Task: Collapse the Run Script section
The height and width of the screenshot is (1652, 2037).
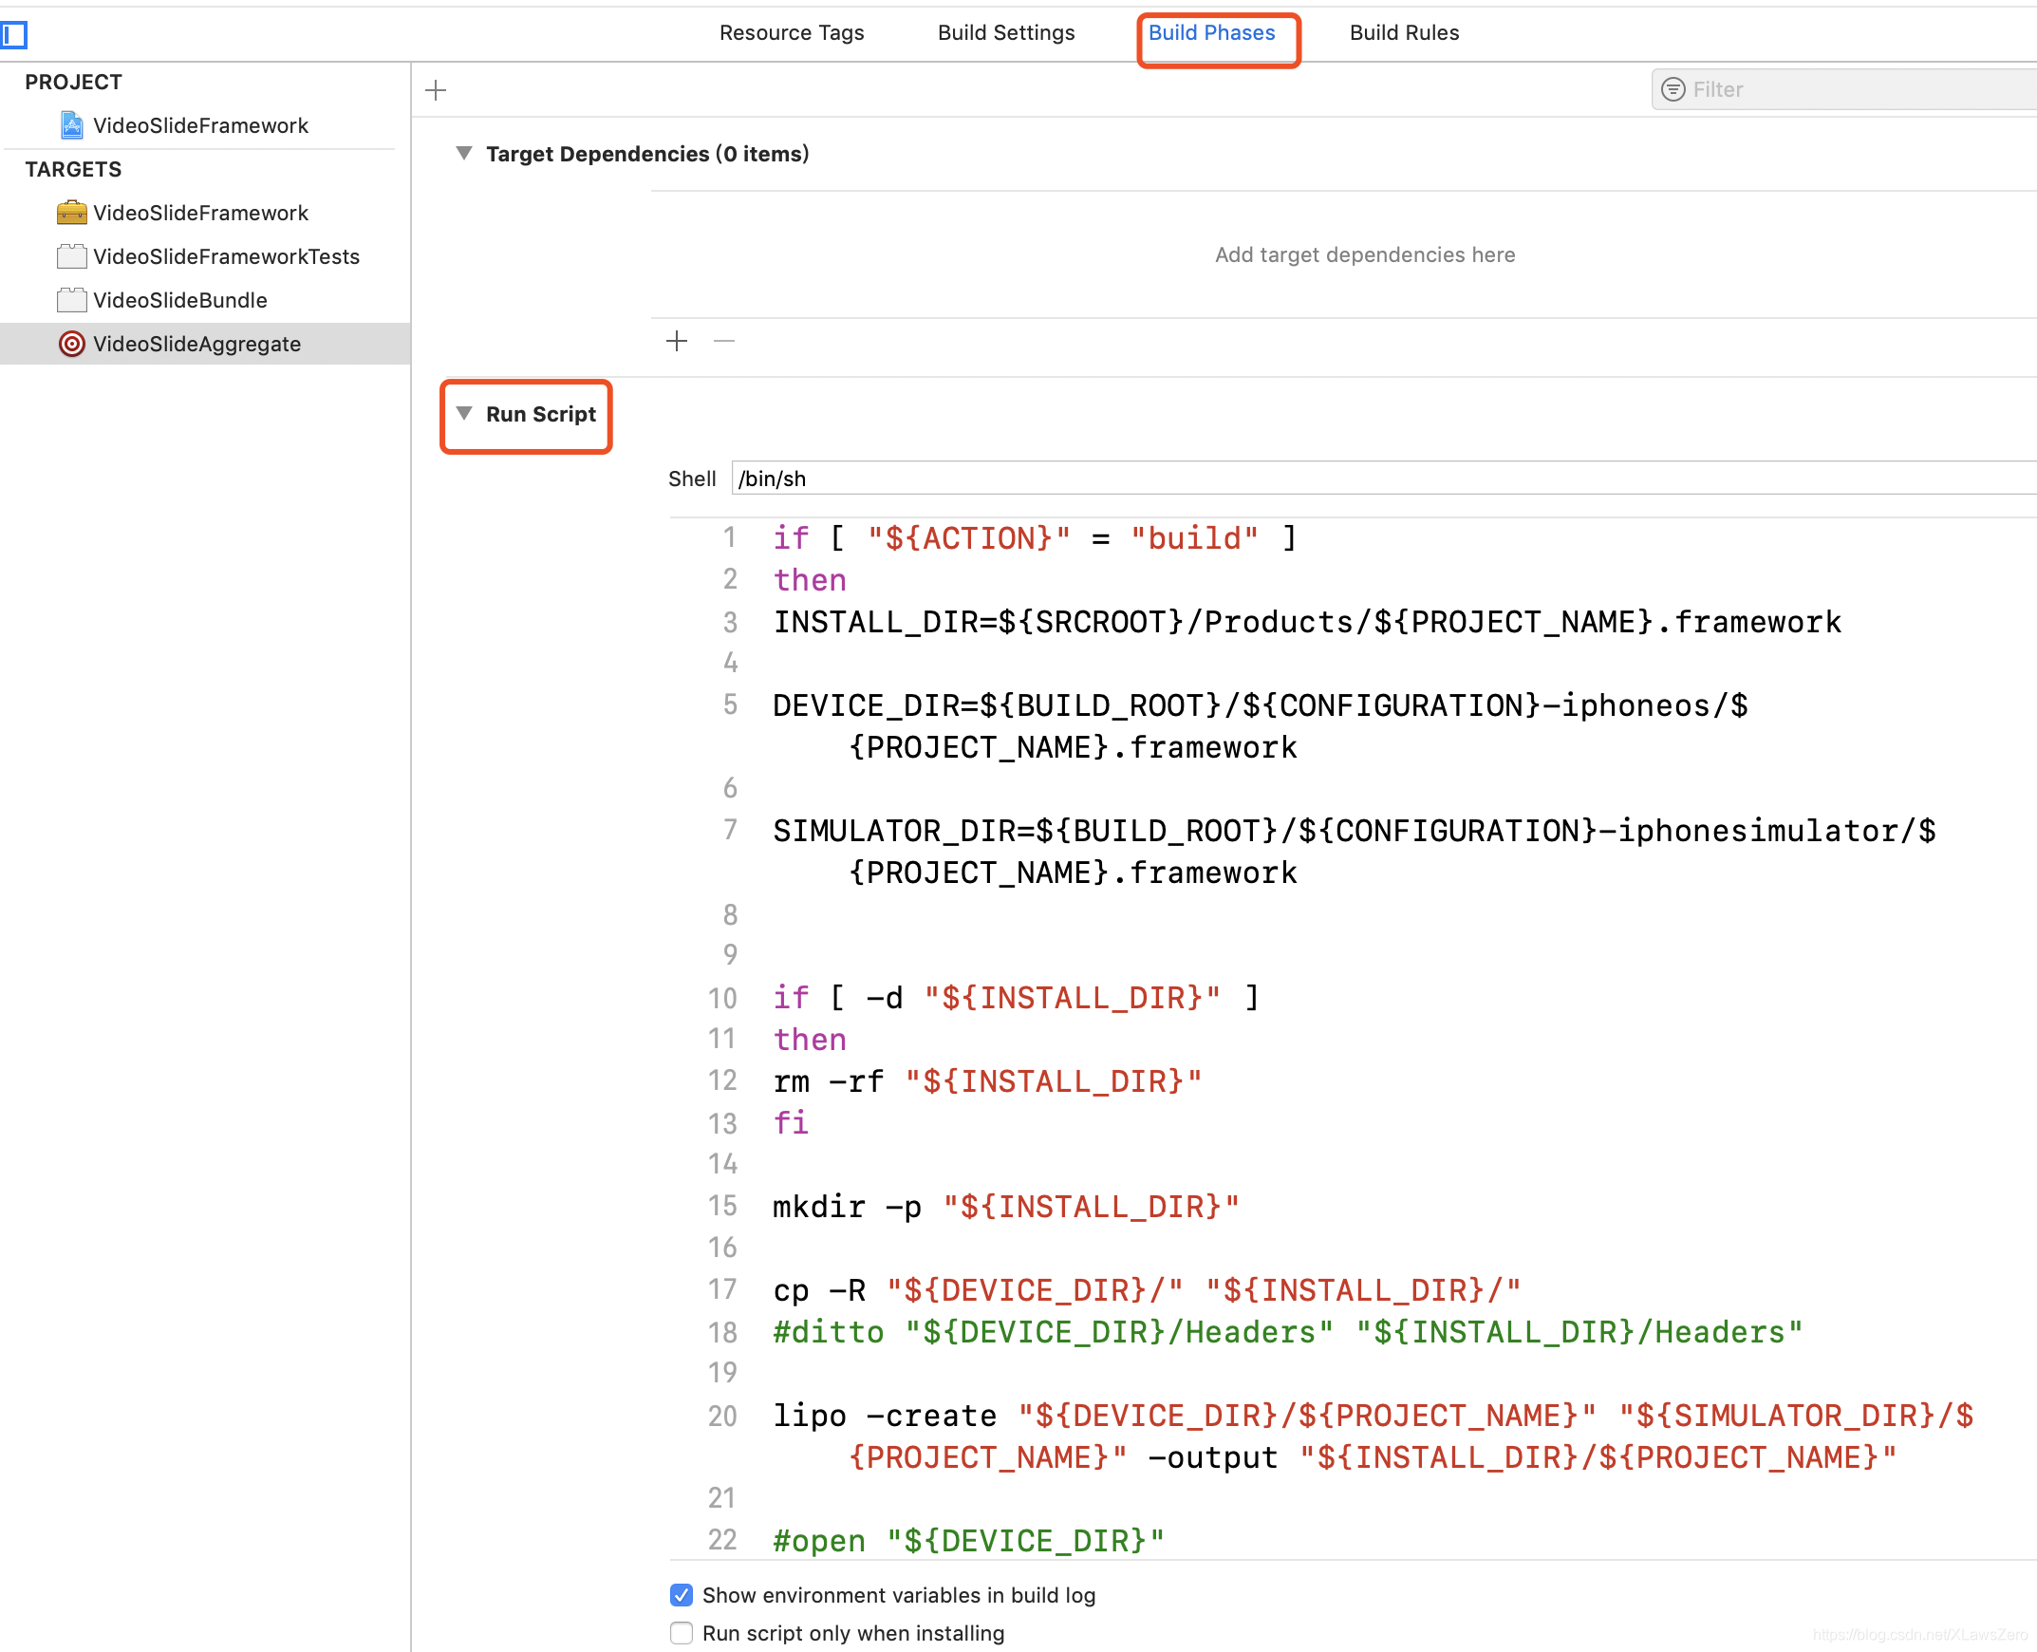Action: pyautogui.click(x=464, y=414)
